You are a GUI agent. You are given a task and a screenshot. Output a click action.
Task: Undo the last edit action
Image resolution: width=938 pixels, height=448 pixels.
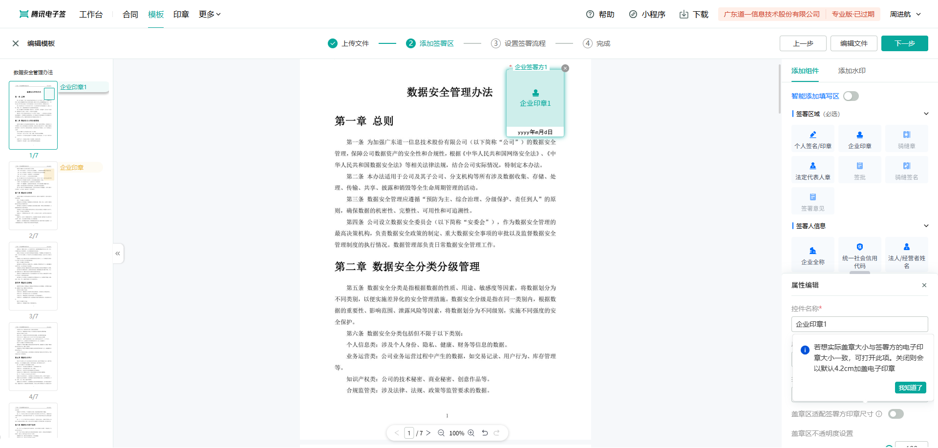click(x=485, y=433)
